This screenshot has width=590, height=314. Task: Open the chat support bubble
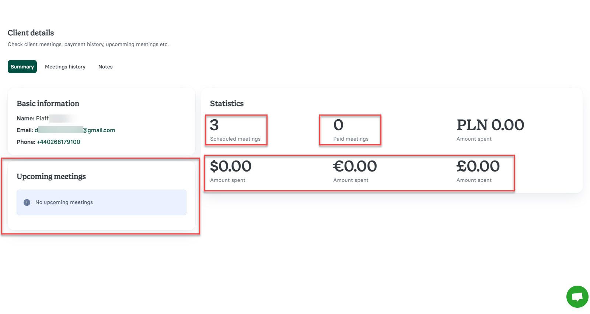click(x=576, y=297)
